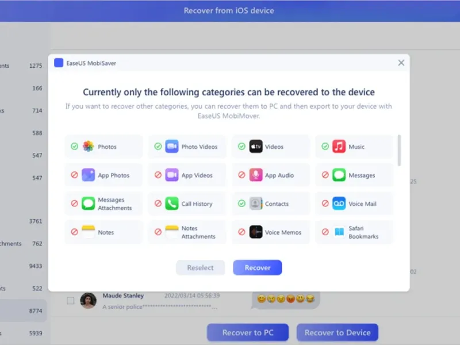Click the blocked mark beside Voice Mail
Image resolution: width=460 pixels, height=345 pixels.
point(325,204)
